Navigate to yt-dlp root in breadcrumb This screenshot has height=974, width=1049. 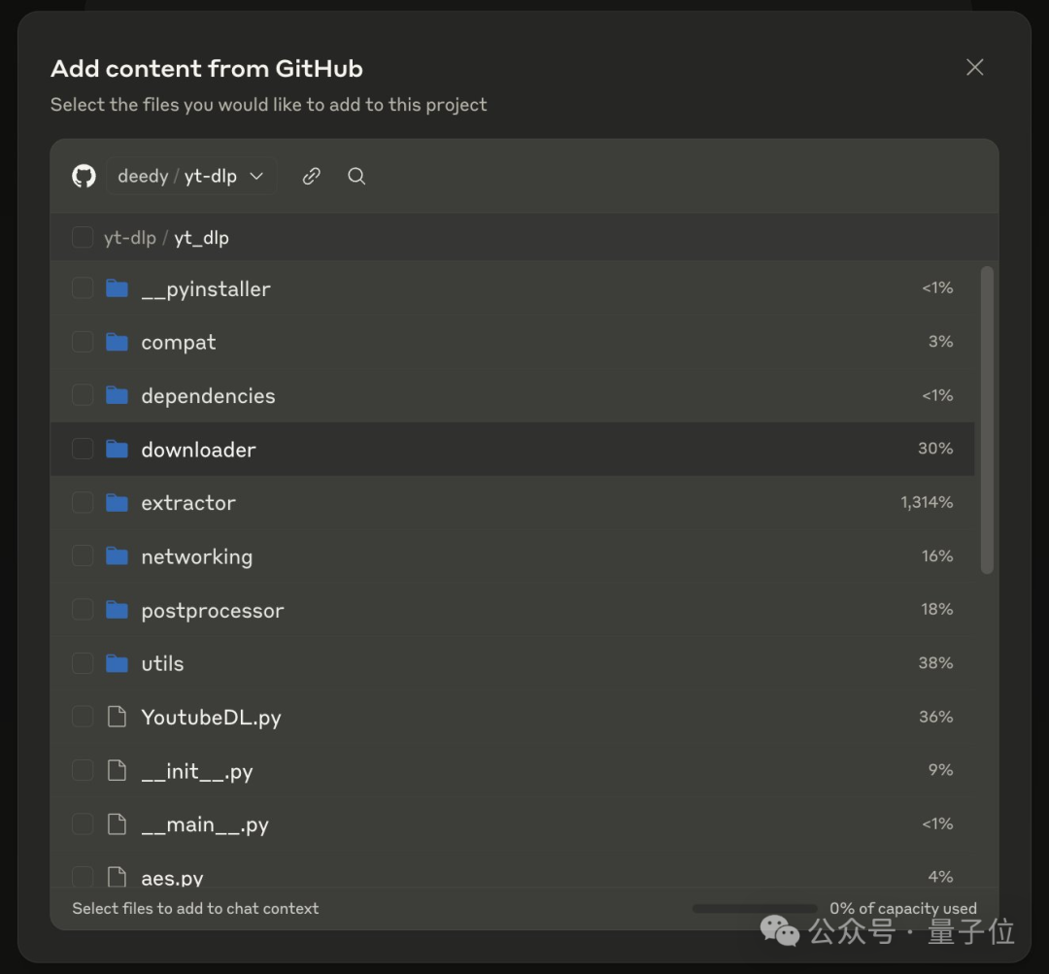pyautogui.click(x=129, y=238)
